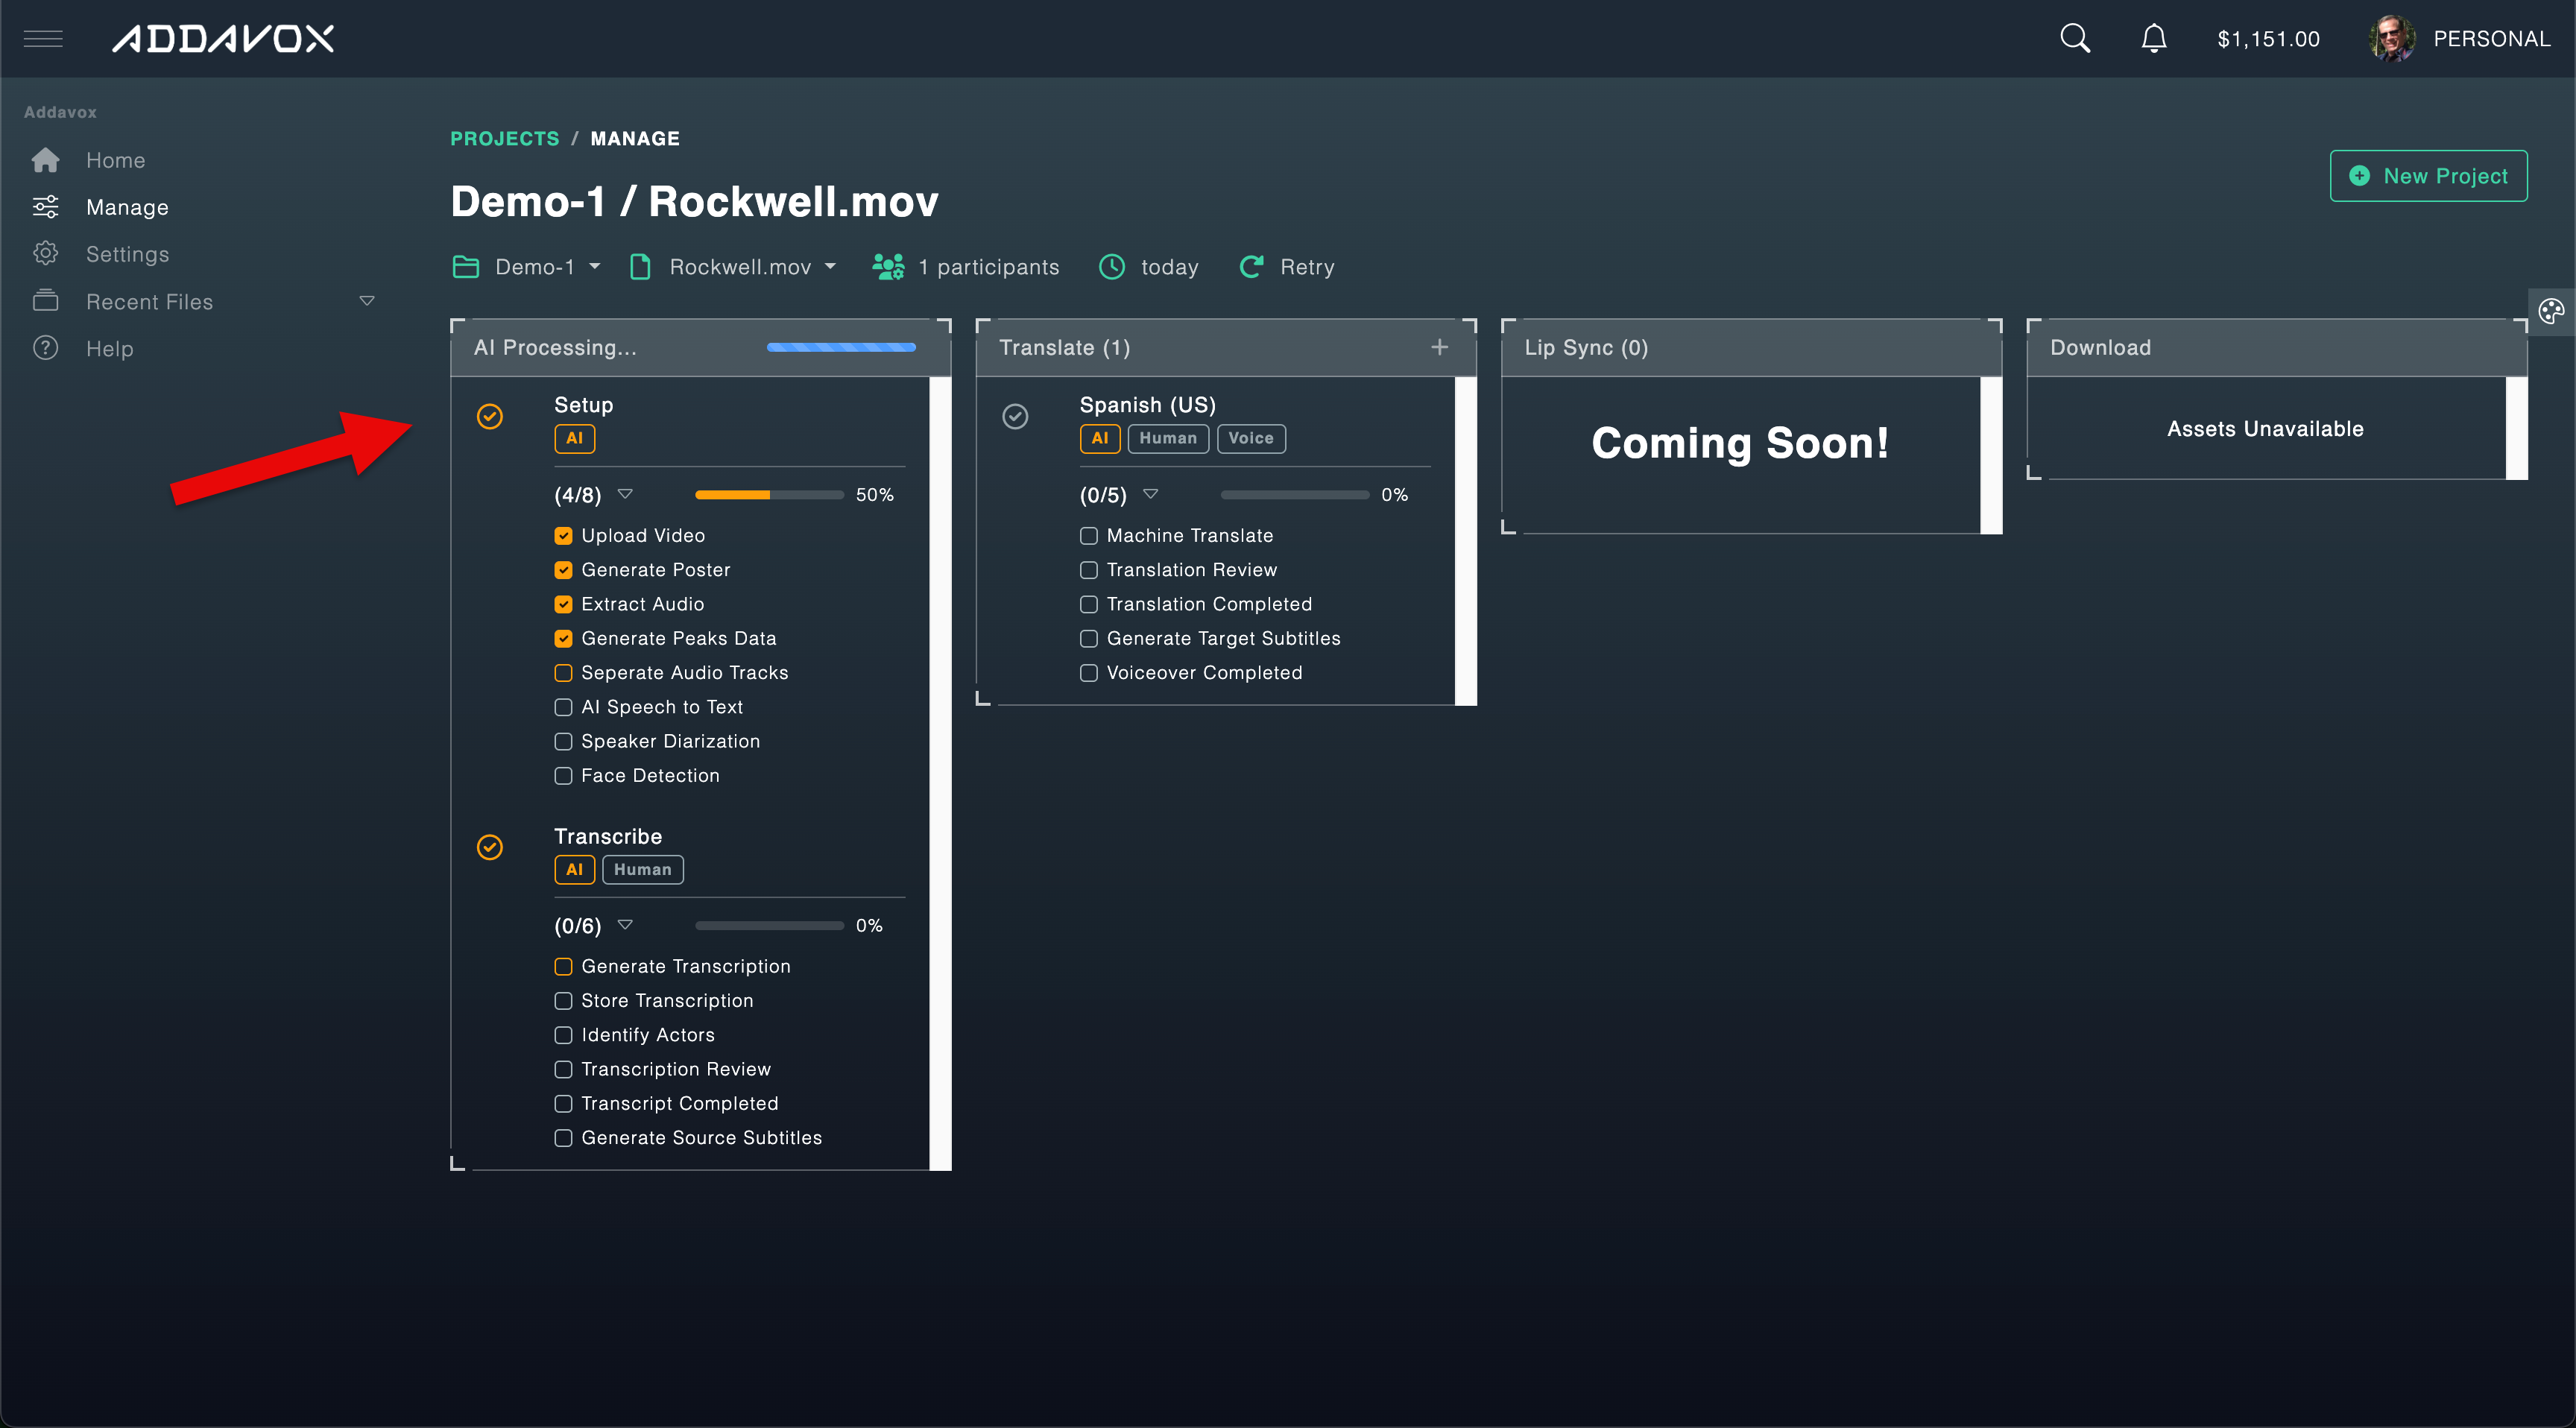Click the Human tag under Spanish (US)
Image resolution: width=2576 pixels, height=1428 pixels.
tap(1168, 438)
